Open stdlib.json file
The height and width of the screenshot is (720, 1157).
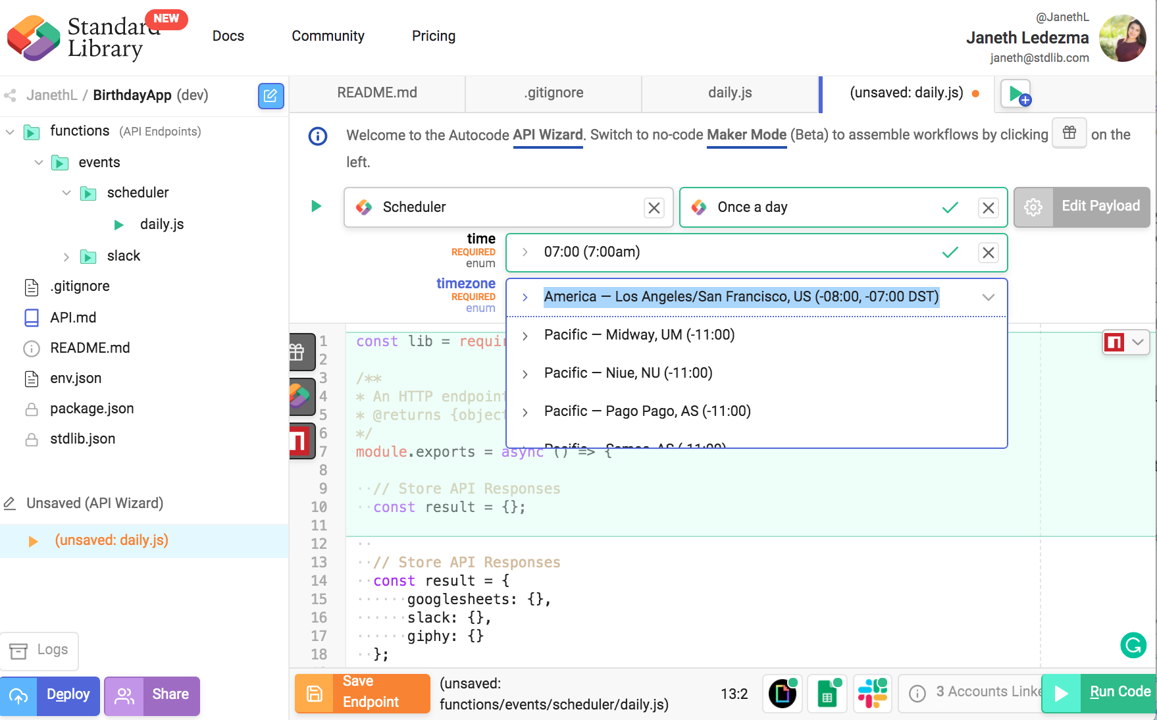click(82, 440)
